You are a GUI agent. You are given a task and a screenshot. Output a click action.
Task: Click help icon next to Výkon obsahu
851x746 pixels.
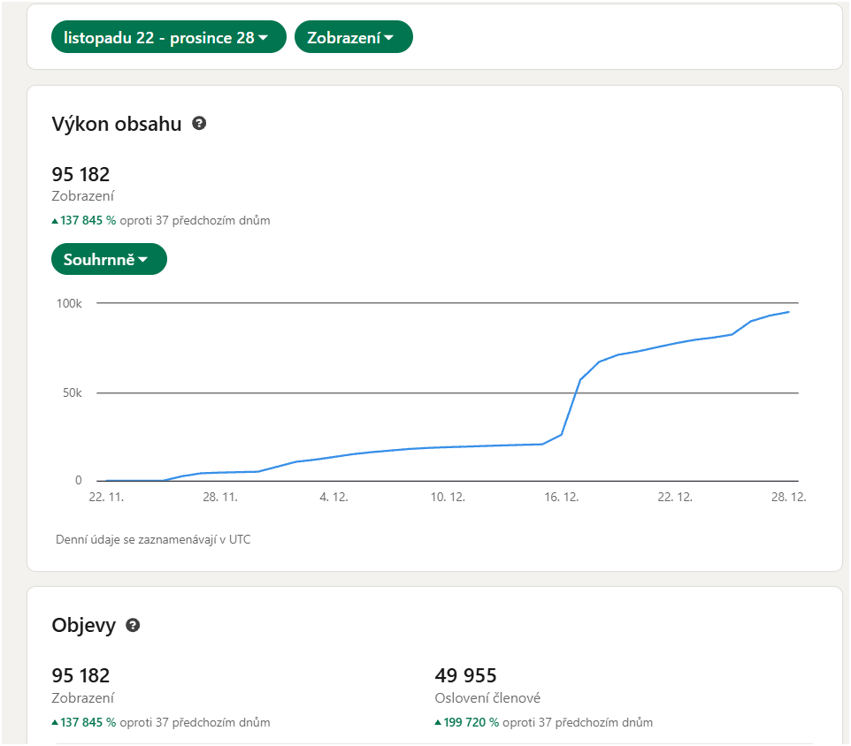tap(199, 124)
